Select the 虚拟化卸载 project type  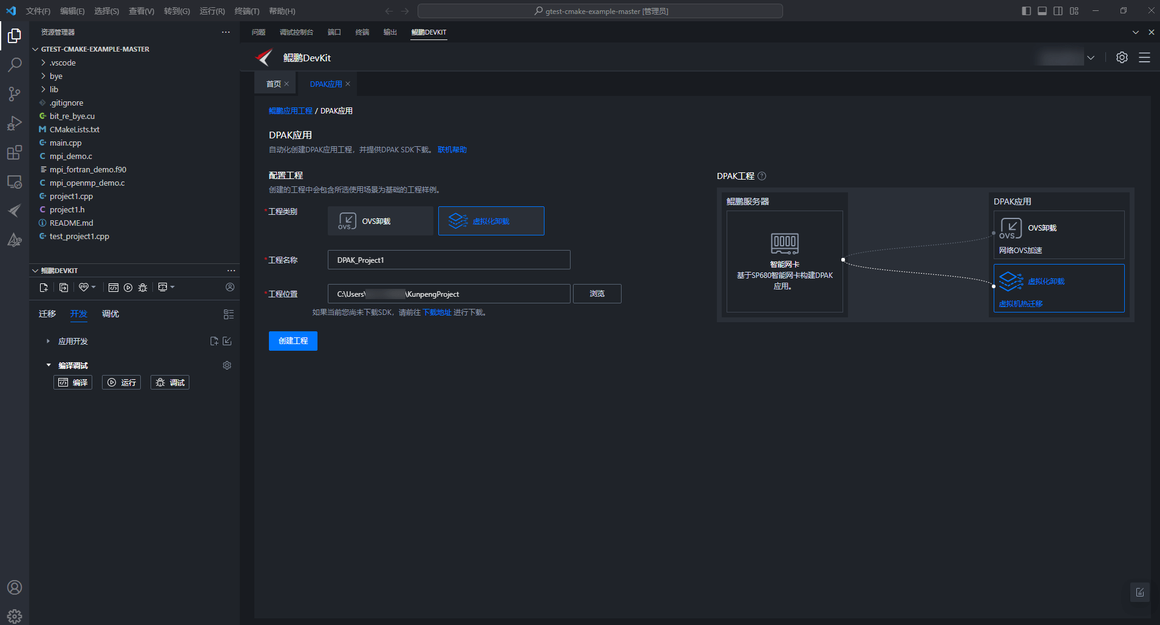pos(491,221)
